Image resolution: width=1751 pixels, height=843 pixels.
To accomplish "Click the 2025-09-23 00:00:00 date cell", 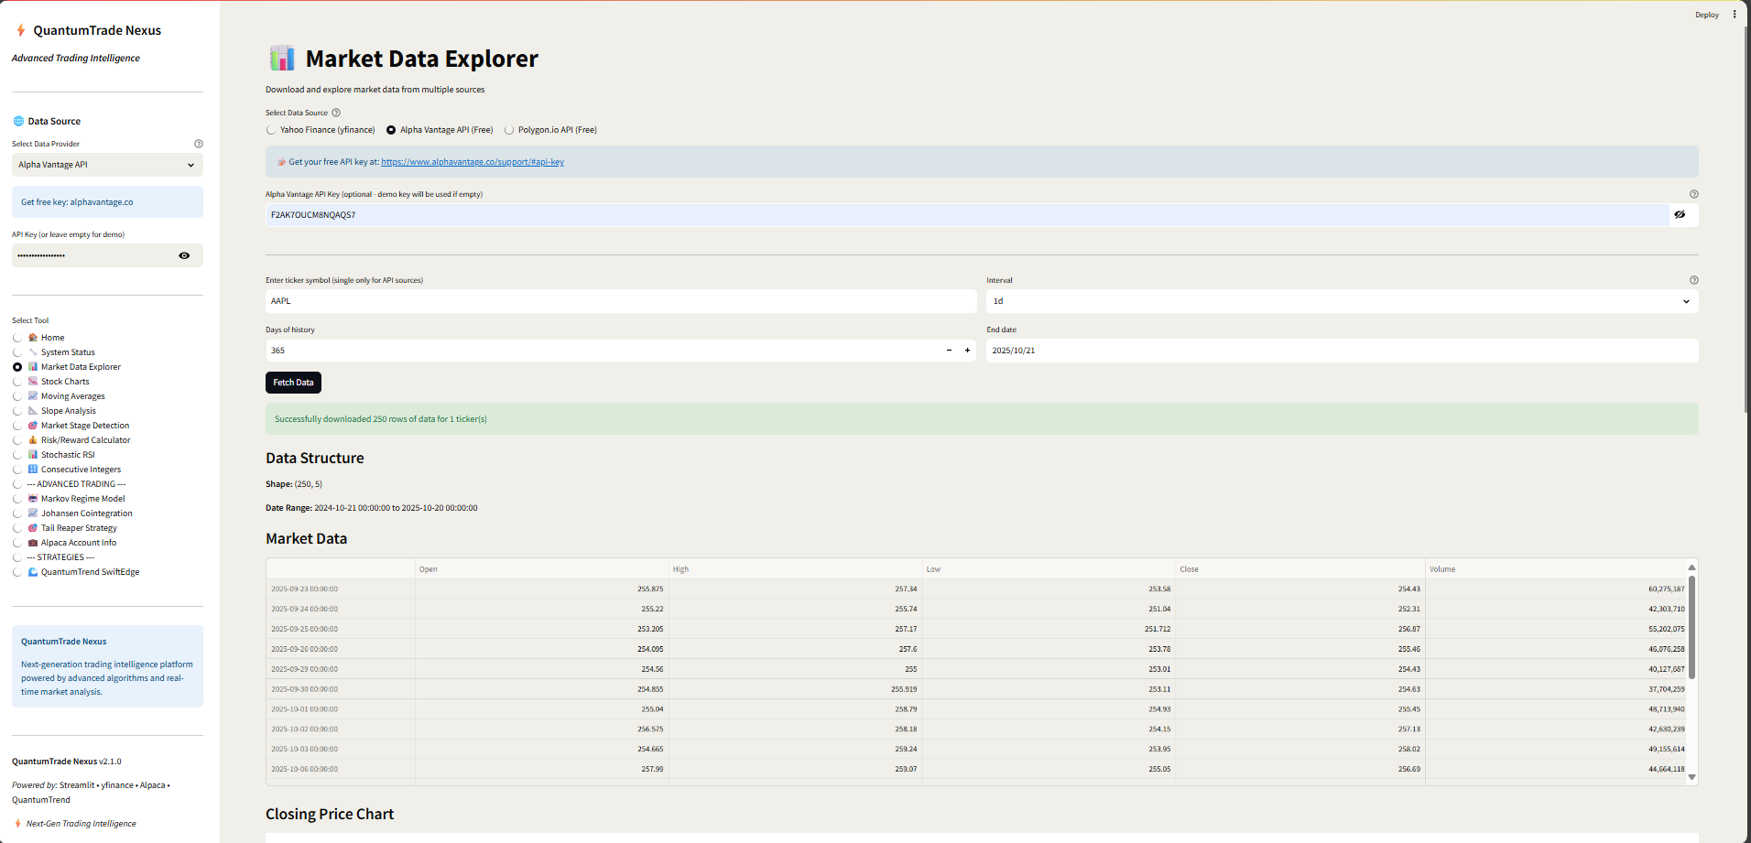I will click(341, 589).
